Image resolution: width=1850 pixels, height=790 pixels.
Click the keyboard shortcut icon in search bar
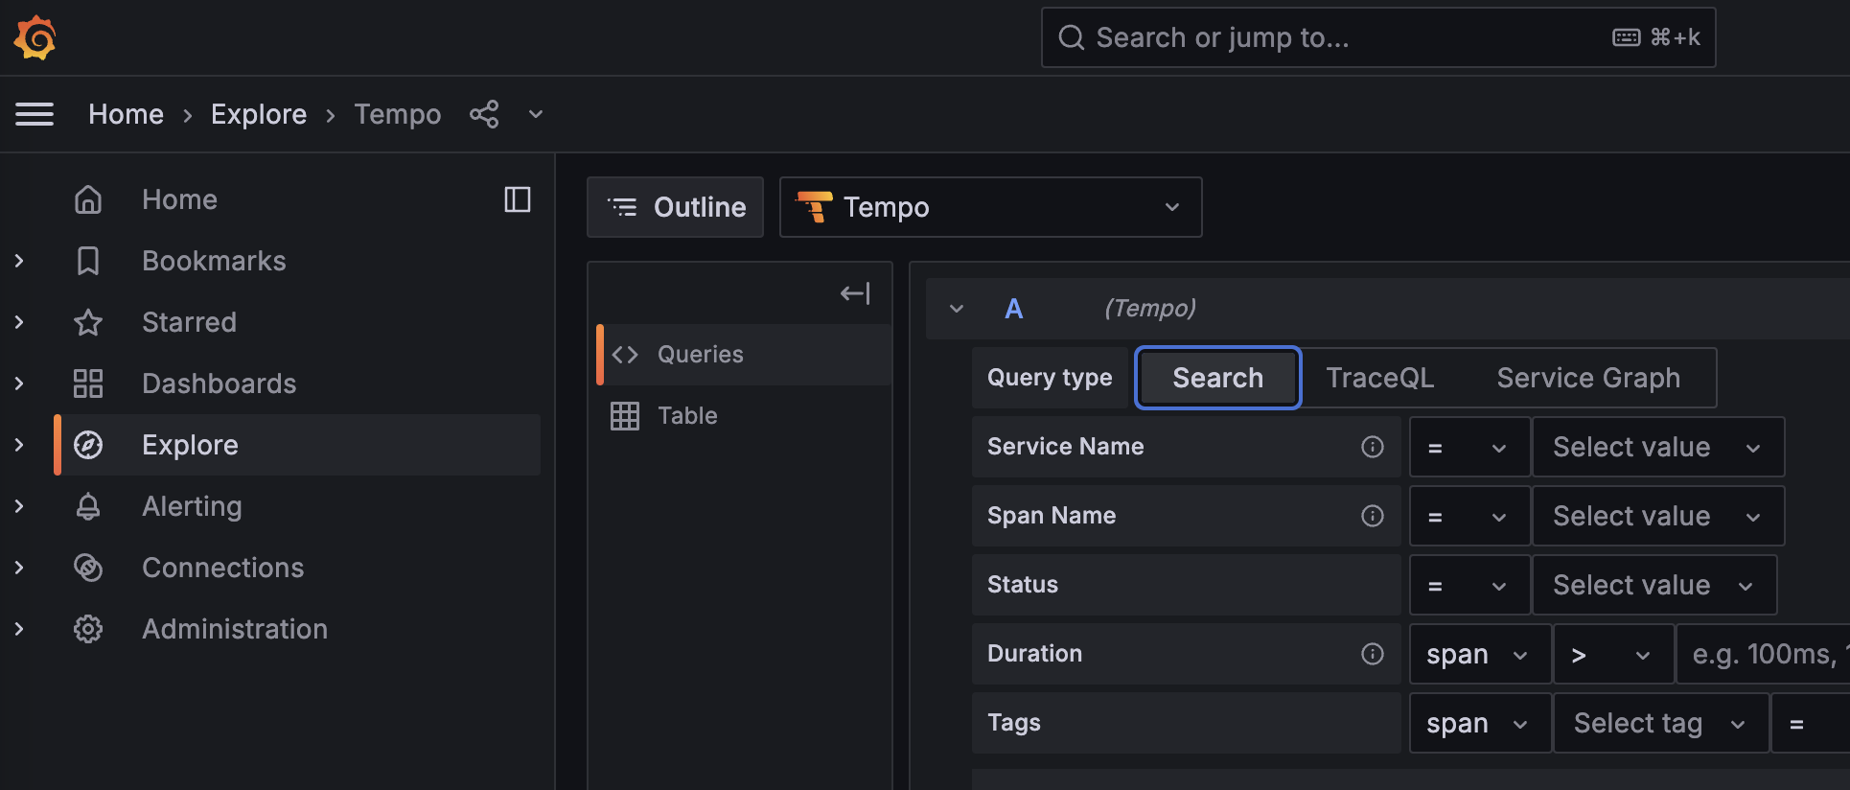click(x=1627, y=37)
